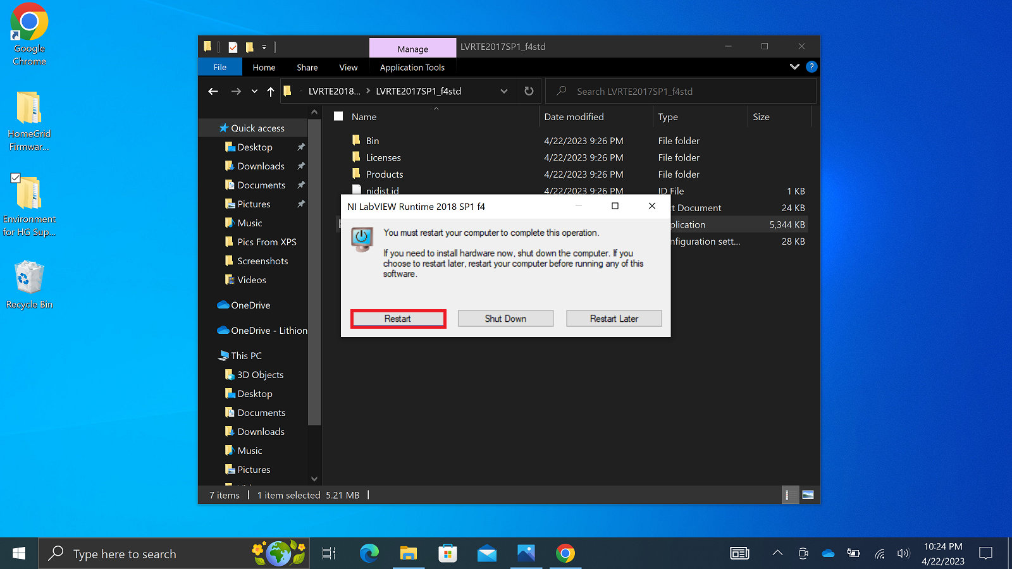This screenshot has width=1012, height=569.
Task: Open the volume speaker tray icon
Action: pyautogui.click(x=903, y=553)
